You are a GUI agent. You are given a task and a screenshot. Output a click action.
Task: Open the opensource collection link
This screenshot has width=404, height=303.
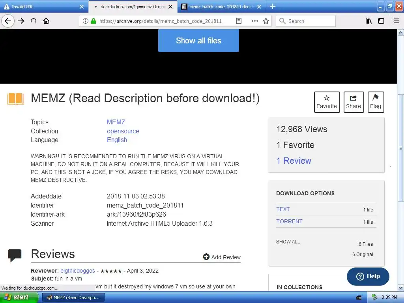pyautogui.click(x=123, y=131)
